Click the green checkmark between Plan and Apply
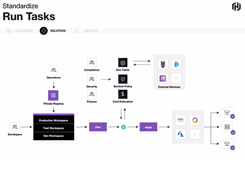 pos(124,127)
